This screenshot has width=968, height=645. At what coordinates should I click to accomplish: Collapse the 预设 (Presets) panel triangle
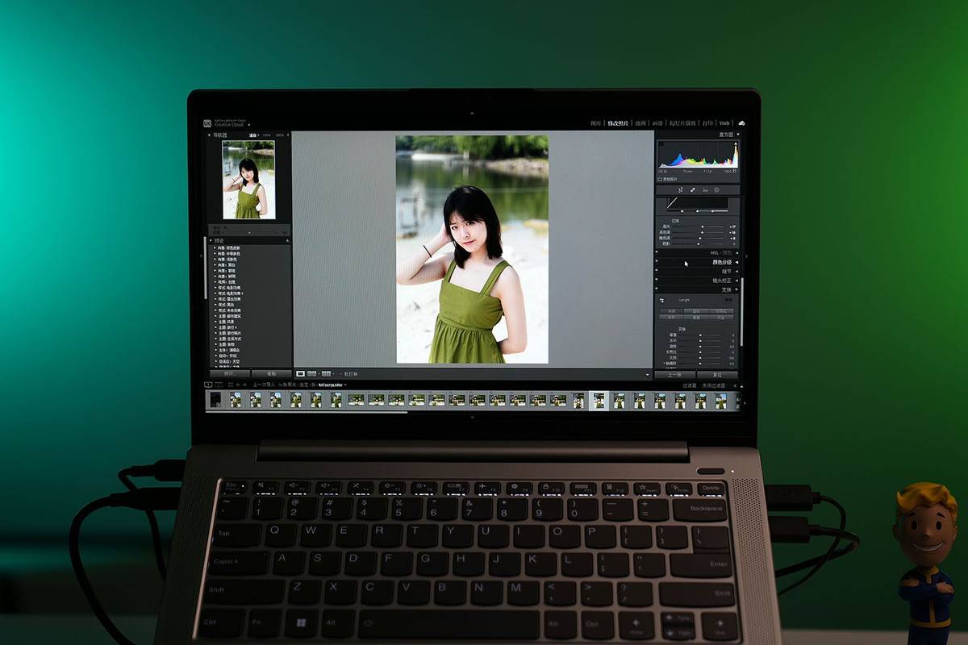pos(210,241)
